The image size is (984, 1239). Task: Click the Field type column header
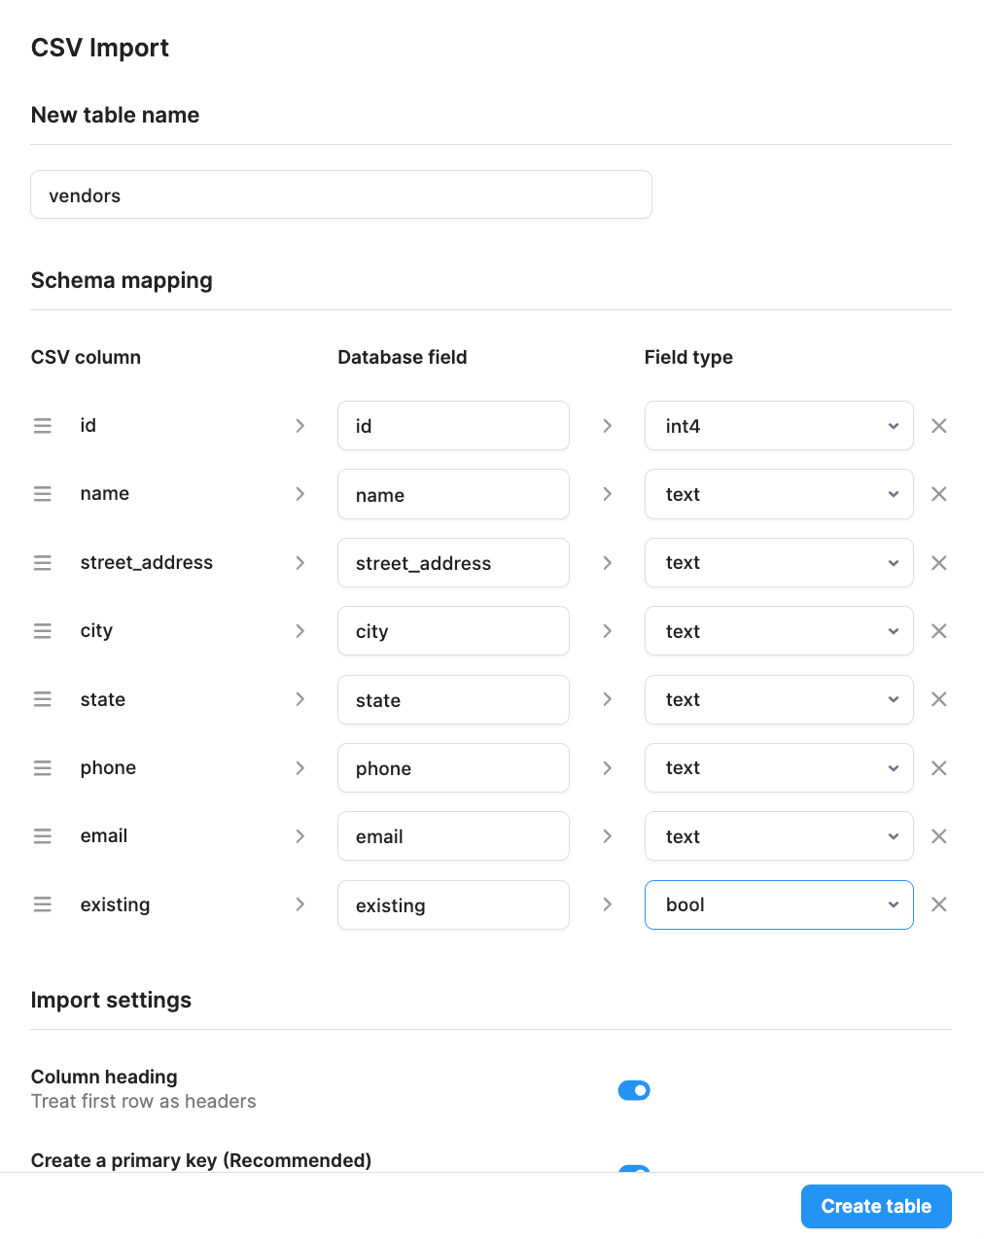point(688,357)
